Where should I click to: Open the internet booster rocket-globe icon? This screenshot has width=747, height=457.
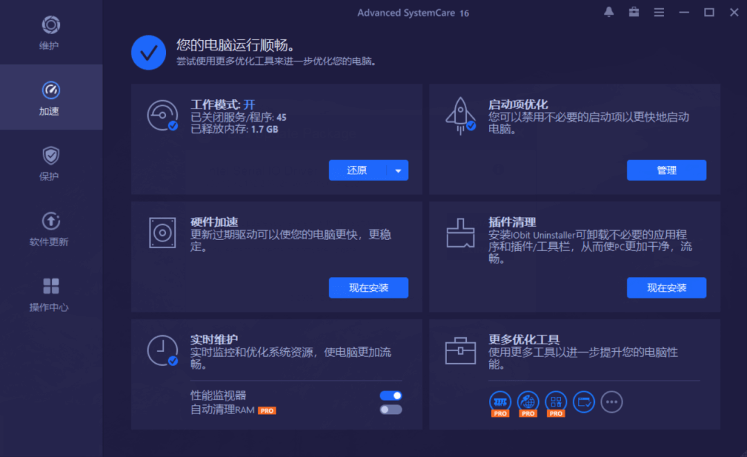[x=528, y=401]
